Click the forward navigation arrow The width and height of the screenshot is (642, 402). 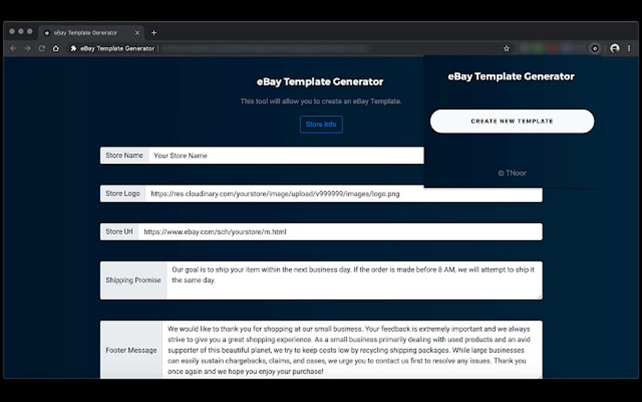coord(27,48)
